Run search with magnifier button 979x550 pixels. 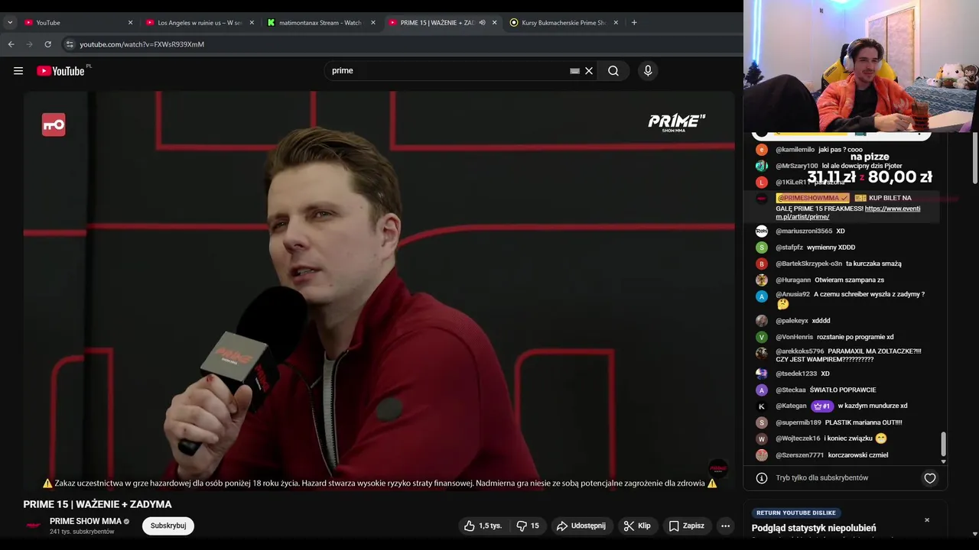click(613, 70)
